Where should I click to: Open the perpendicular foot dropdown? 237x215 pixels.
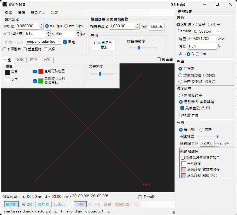point(44,42)
